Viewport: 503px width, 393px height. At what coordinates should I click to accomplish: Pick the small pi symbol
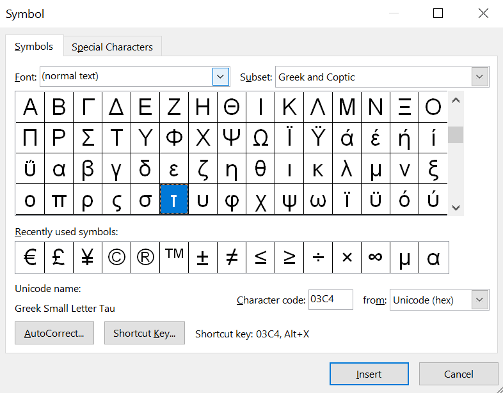(59, 199)
